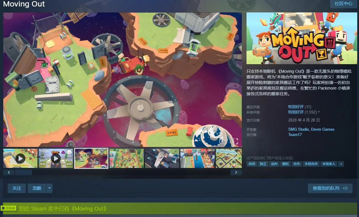
Task: Open the SMG Studio developer link
Action: [298, 129]
